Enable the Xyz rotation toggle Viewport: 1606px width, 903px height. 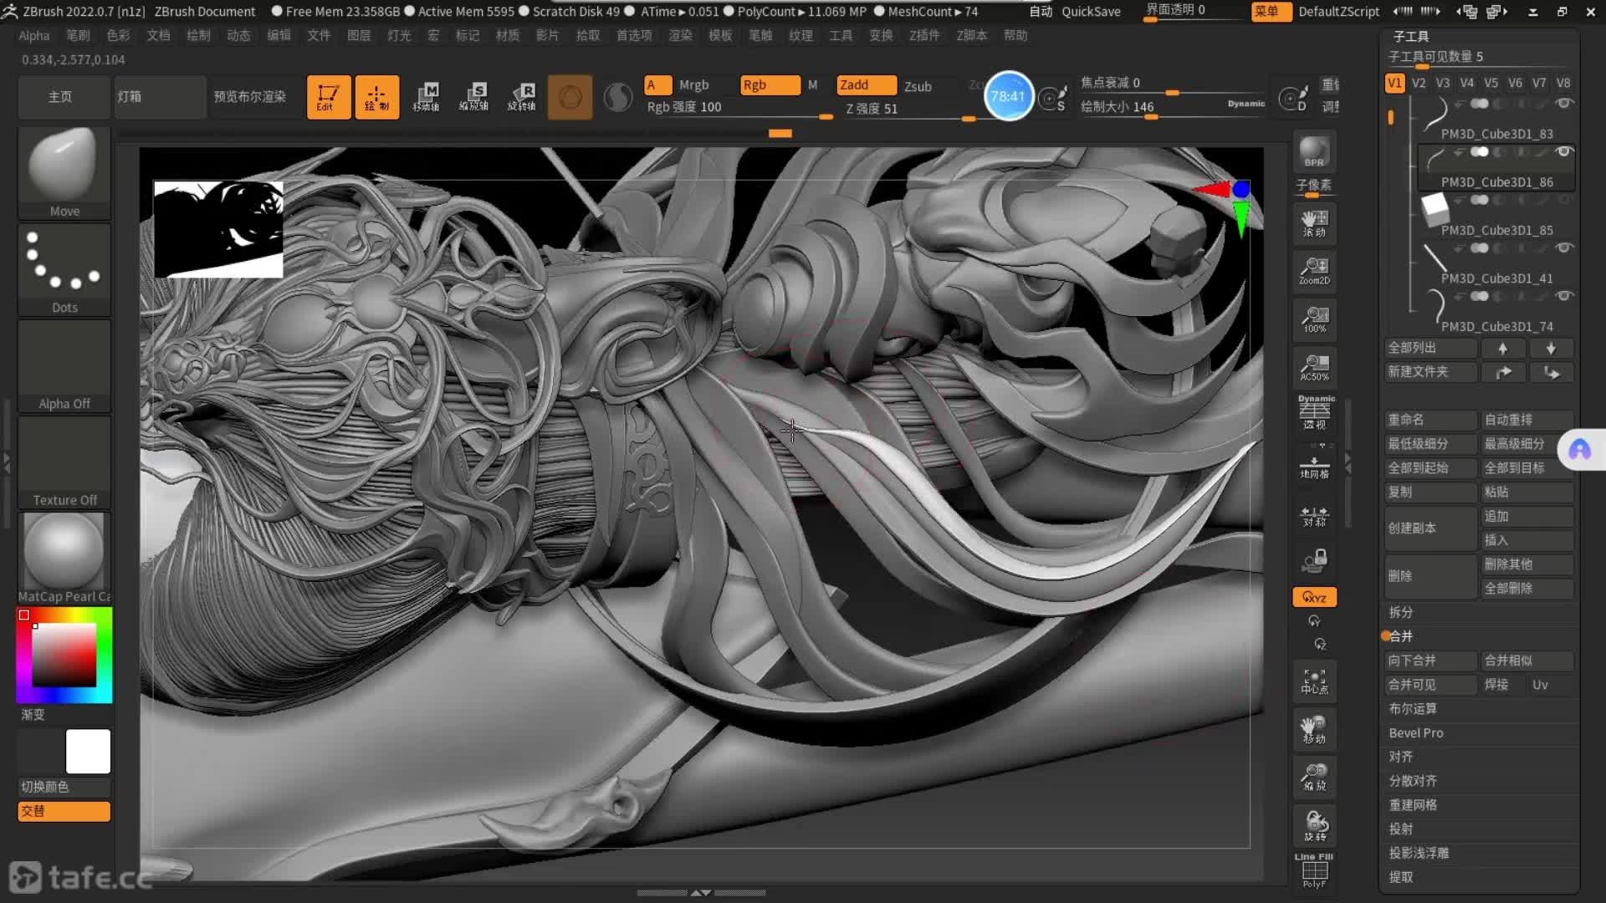point(1313,597)
